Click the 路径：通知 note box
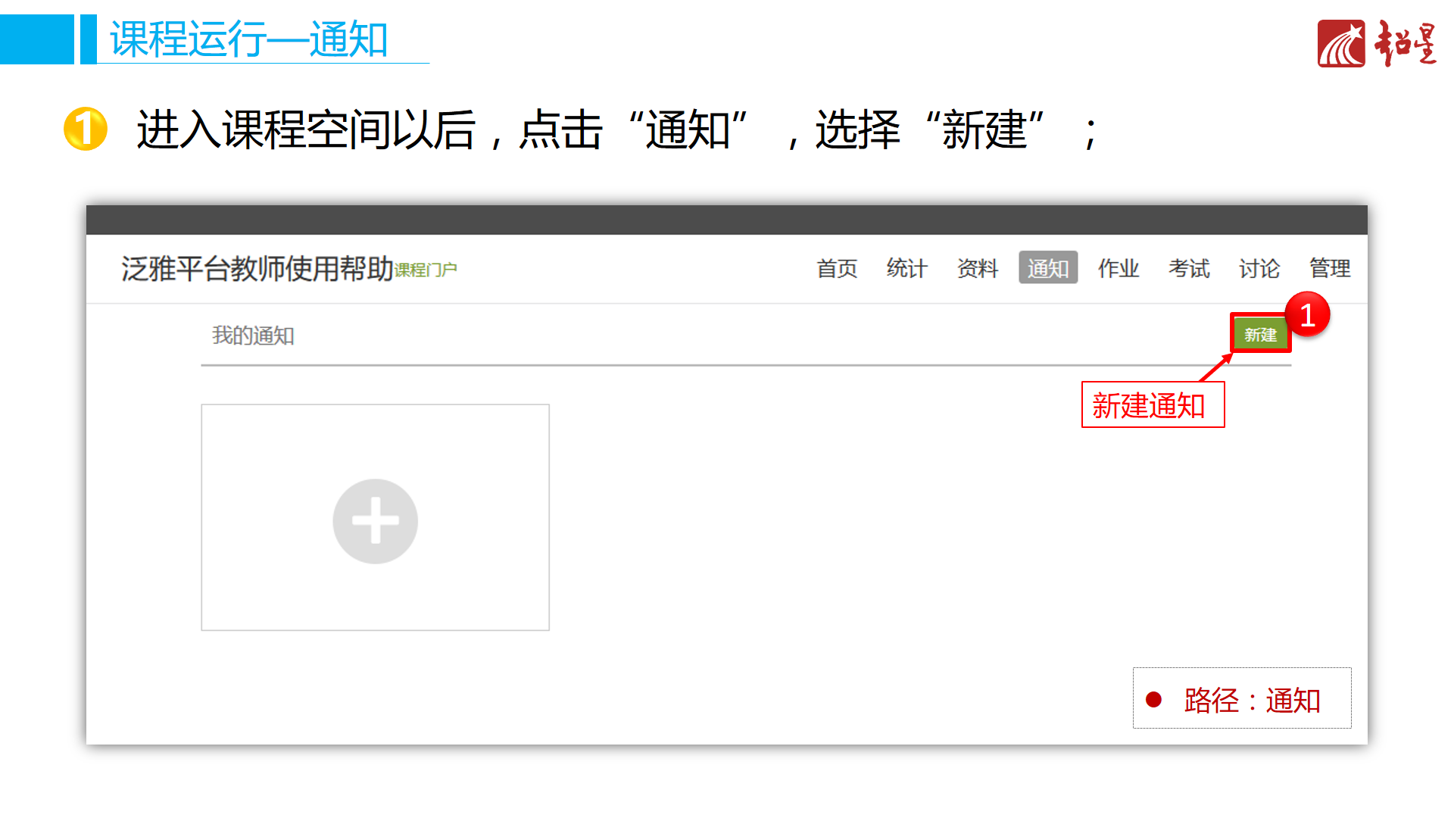This screenshot has width=1454, height=818. click(1242, 698)
